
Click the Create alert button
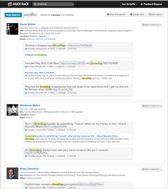[x=137, y=15]
